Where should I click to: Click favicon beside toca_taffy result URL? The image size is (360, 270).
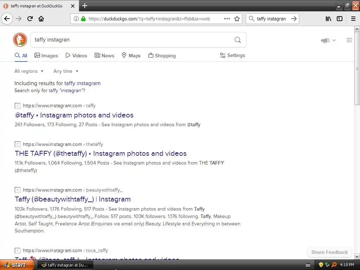[18, 250]
